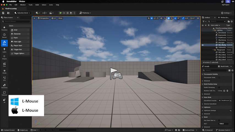Activate the Scale tool in viewport toolbar
The width and height of the screenshot is (235, 132).
pos(157,18)
